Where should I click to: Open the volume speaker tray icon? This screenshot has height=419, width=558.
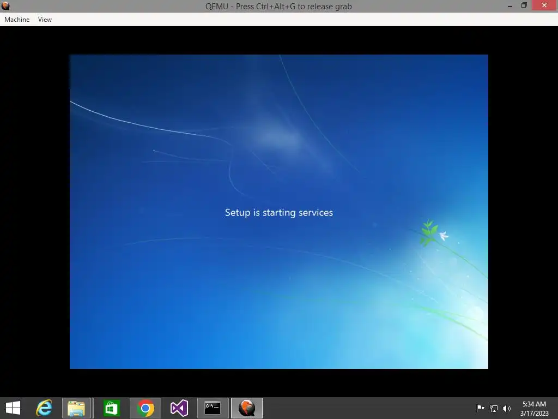coord(506,408)
